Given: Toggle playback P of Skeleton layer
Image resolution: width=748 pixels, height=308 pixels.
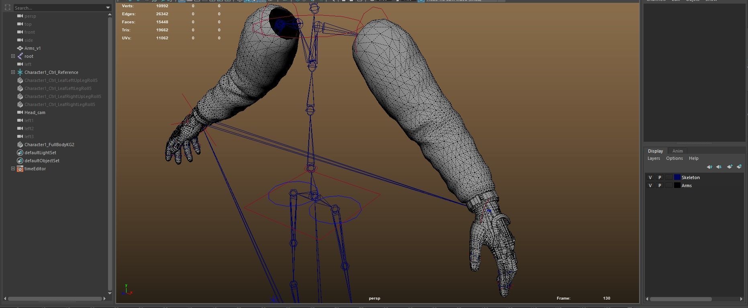Looking at the screenshot, I should (660, 177).
